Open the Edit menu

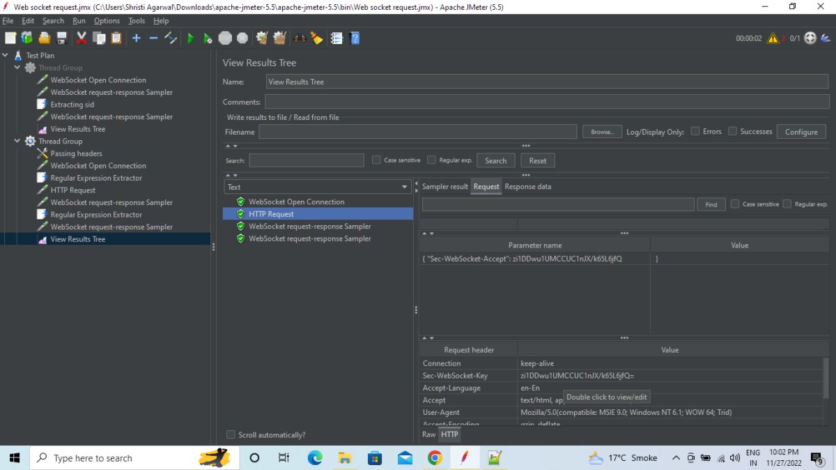pos(28,21)
